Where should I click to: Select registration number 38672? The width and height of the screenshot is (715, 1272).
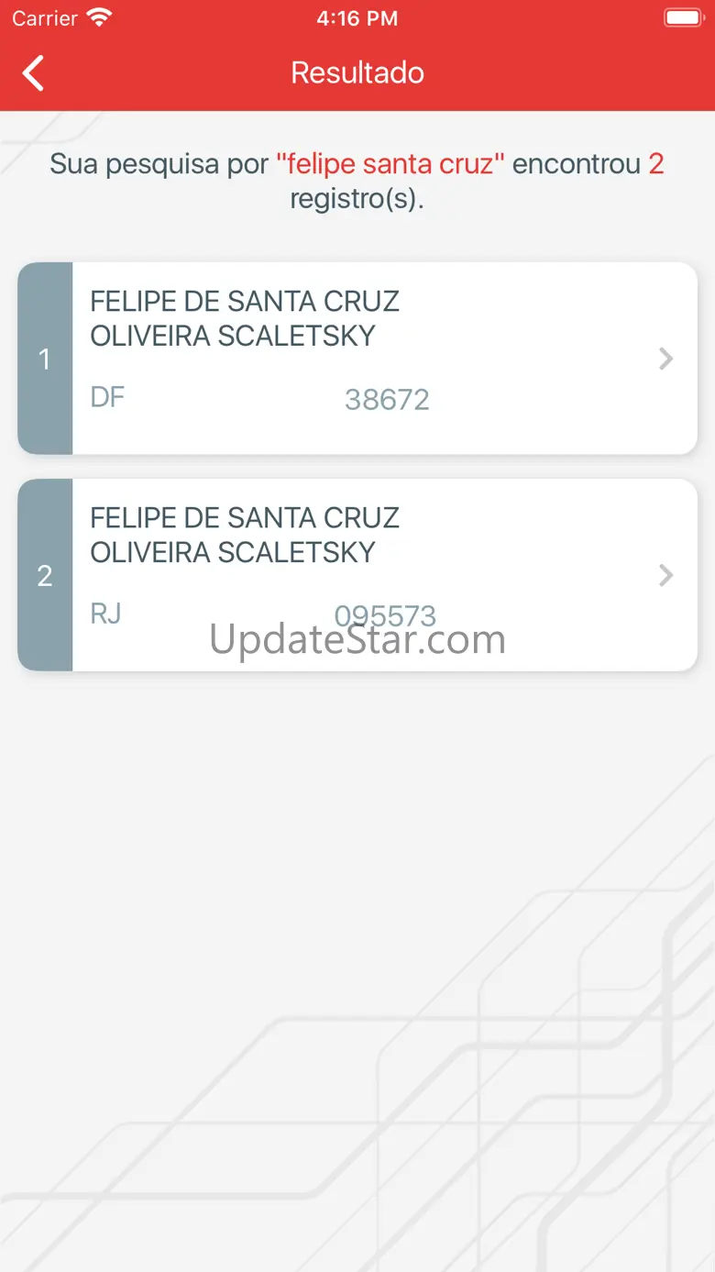point(387,400)
